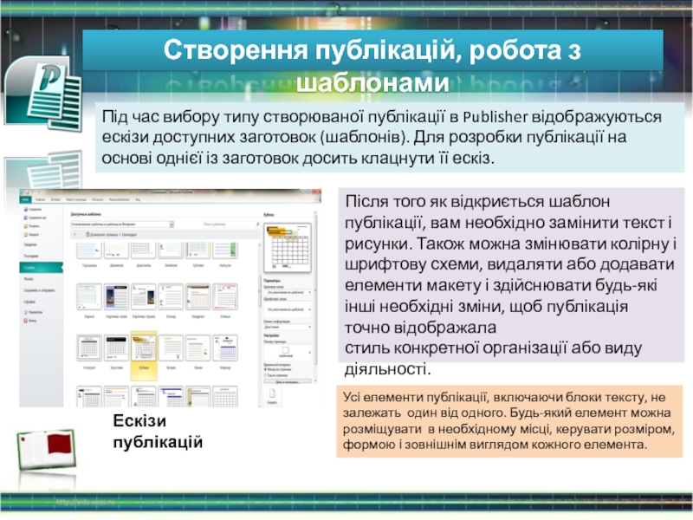Switch to the Вид ribbon tab
This screenshot has height=520, width=693.
tap(138, 200)
